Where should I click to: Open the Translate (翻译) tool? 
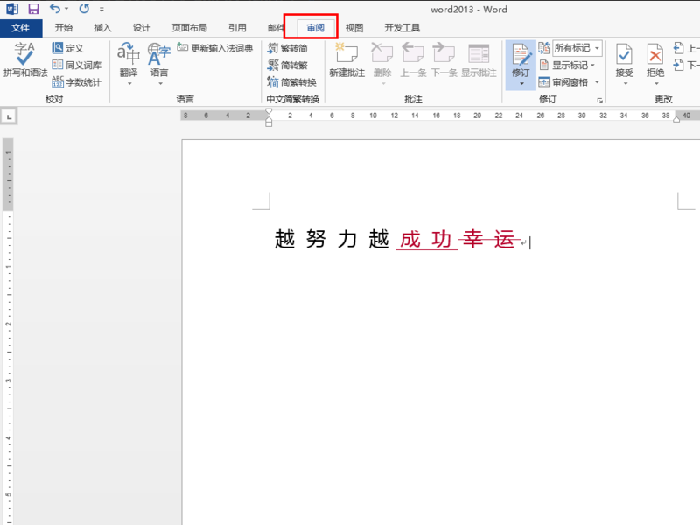tap(129, 64)
